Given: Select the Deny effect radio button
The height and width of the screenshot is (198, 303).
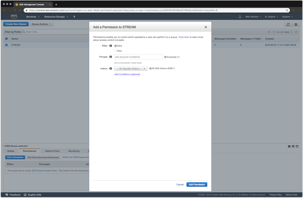Looking at the screenshot, I should [x=116, y=51].
